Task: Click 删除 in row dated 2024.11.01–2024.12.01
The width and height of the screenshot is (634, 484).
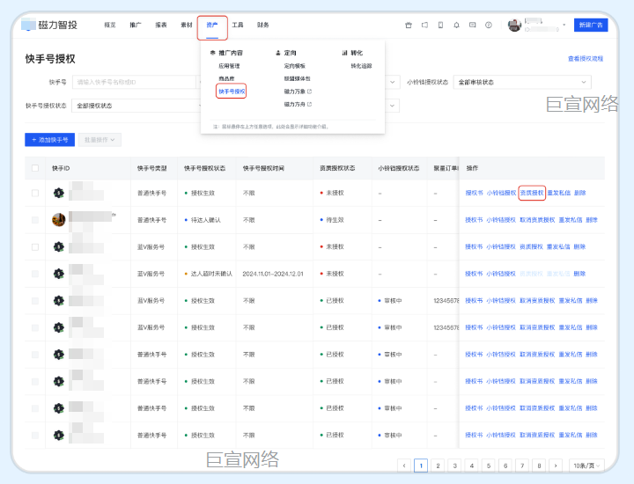Action: tap(579, 274)
